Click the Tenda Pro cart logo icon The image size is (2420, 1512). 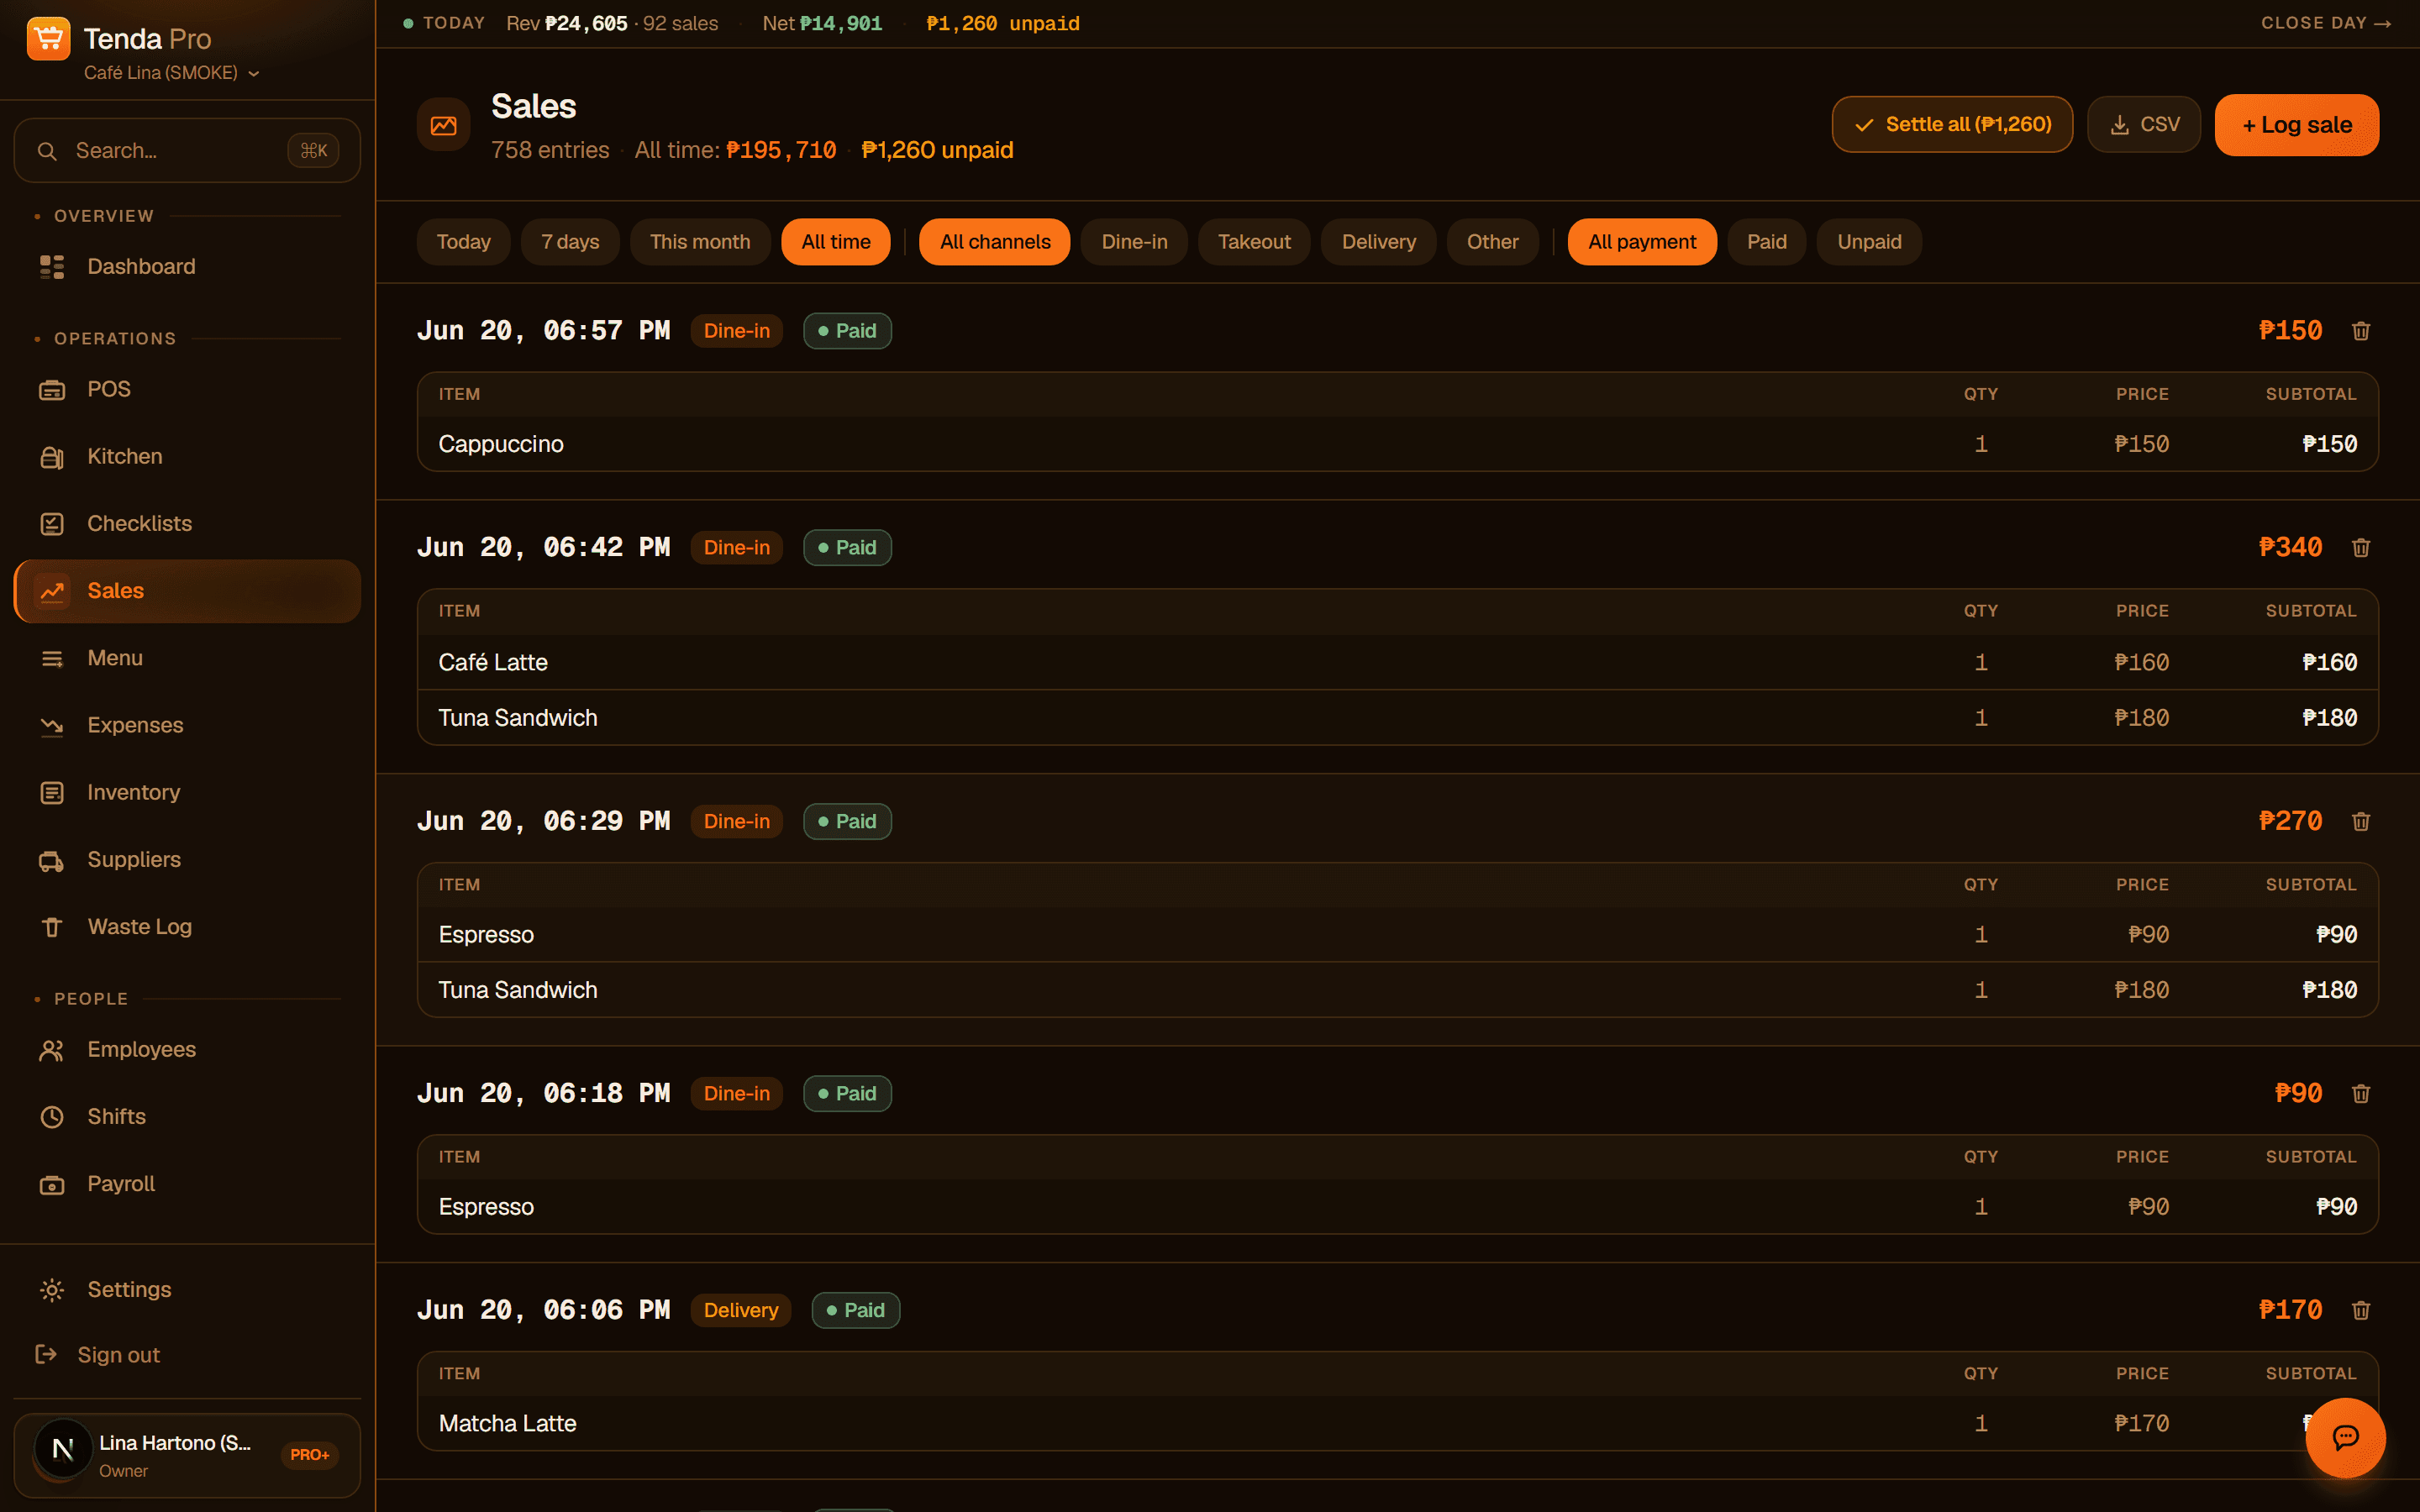coord(48,39)
